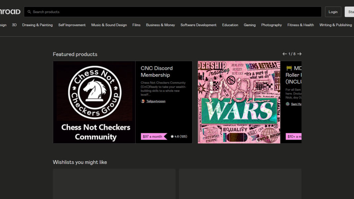Screen dimensions: 354x199
Task: Select the Drawing & Painting category
Action: coord(37,25)
